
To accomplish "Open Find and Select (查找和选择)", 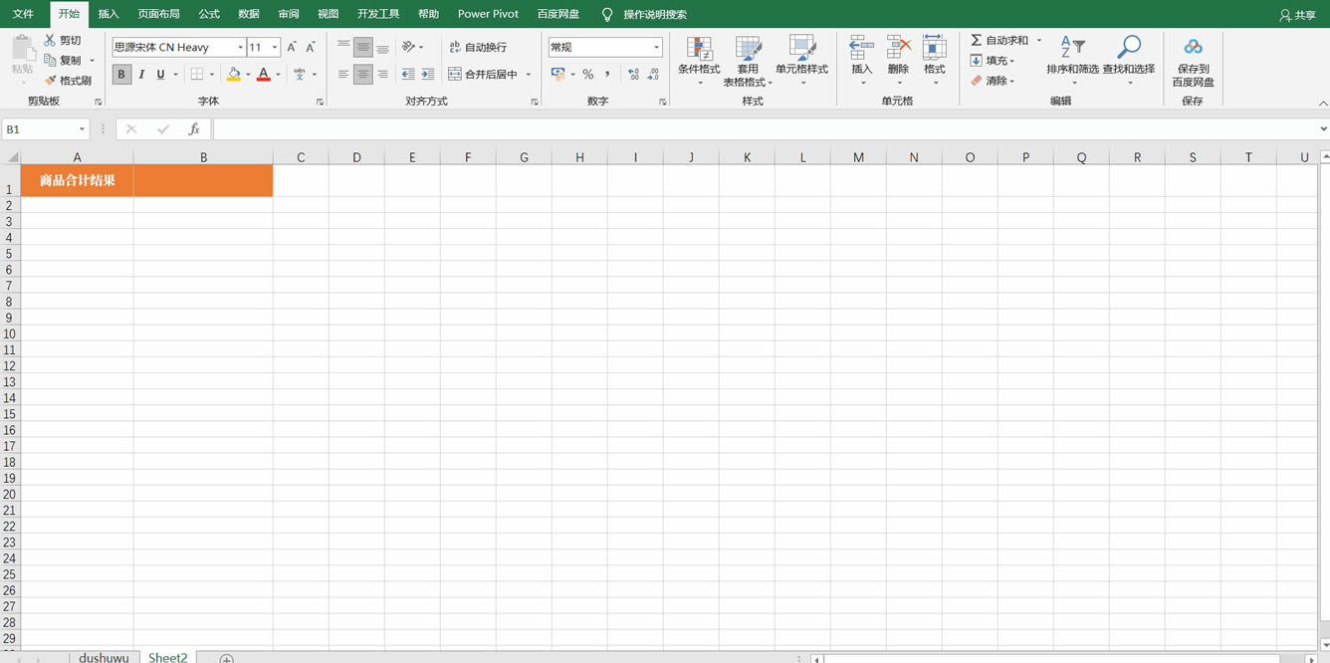I will click(1129, 48).
